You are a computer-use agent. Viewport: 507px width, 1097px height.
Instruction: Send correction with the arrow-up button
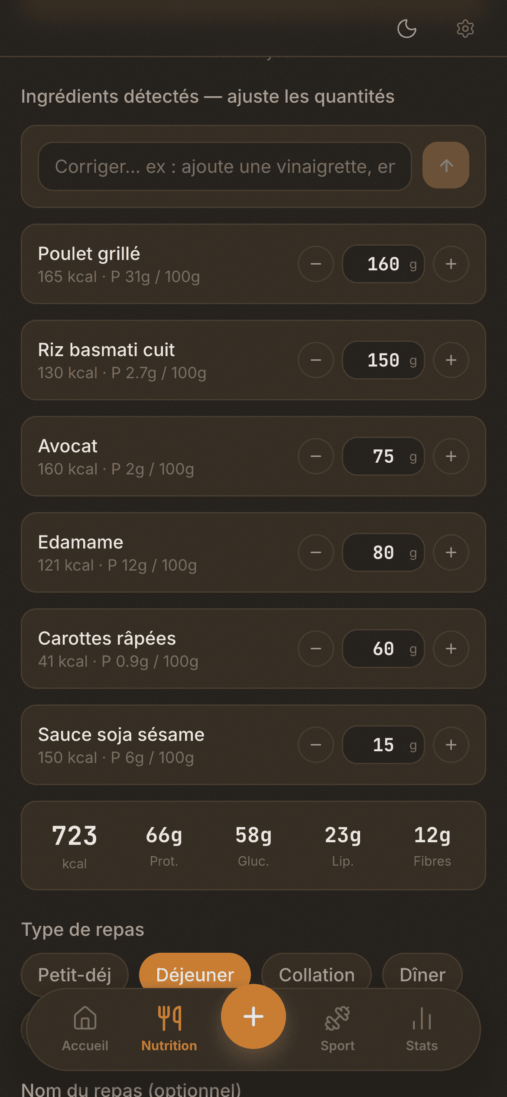[446, 165]
